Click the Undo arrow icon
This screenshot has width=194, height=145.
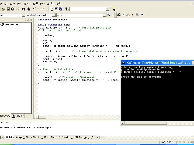tap(35, 9)
